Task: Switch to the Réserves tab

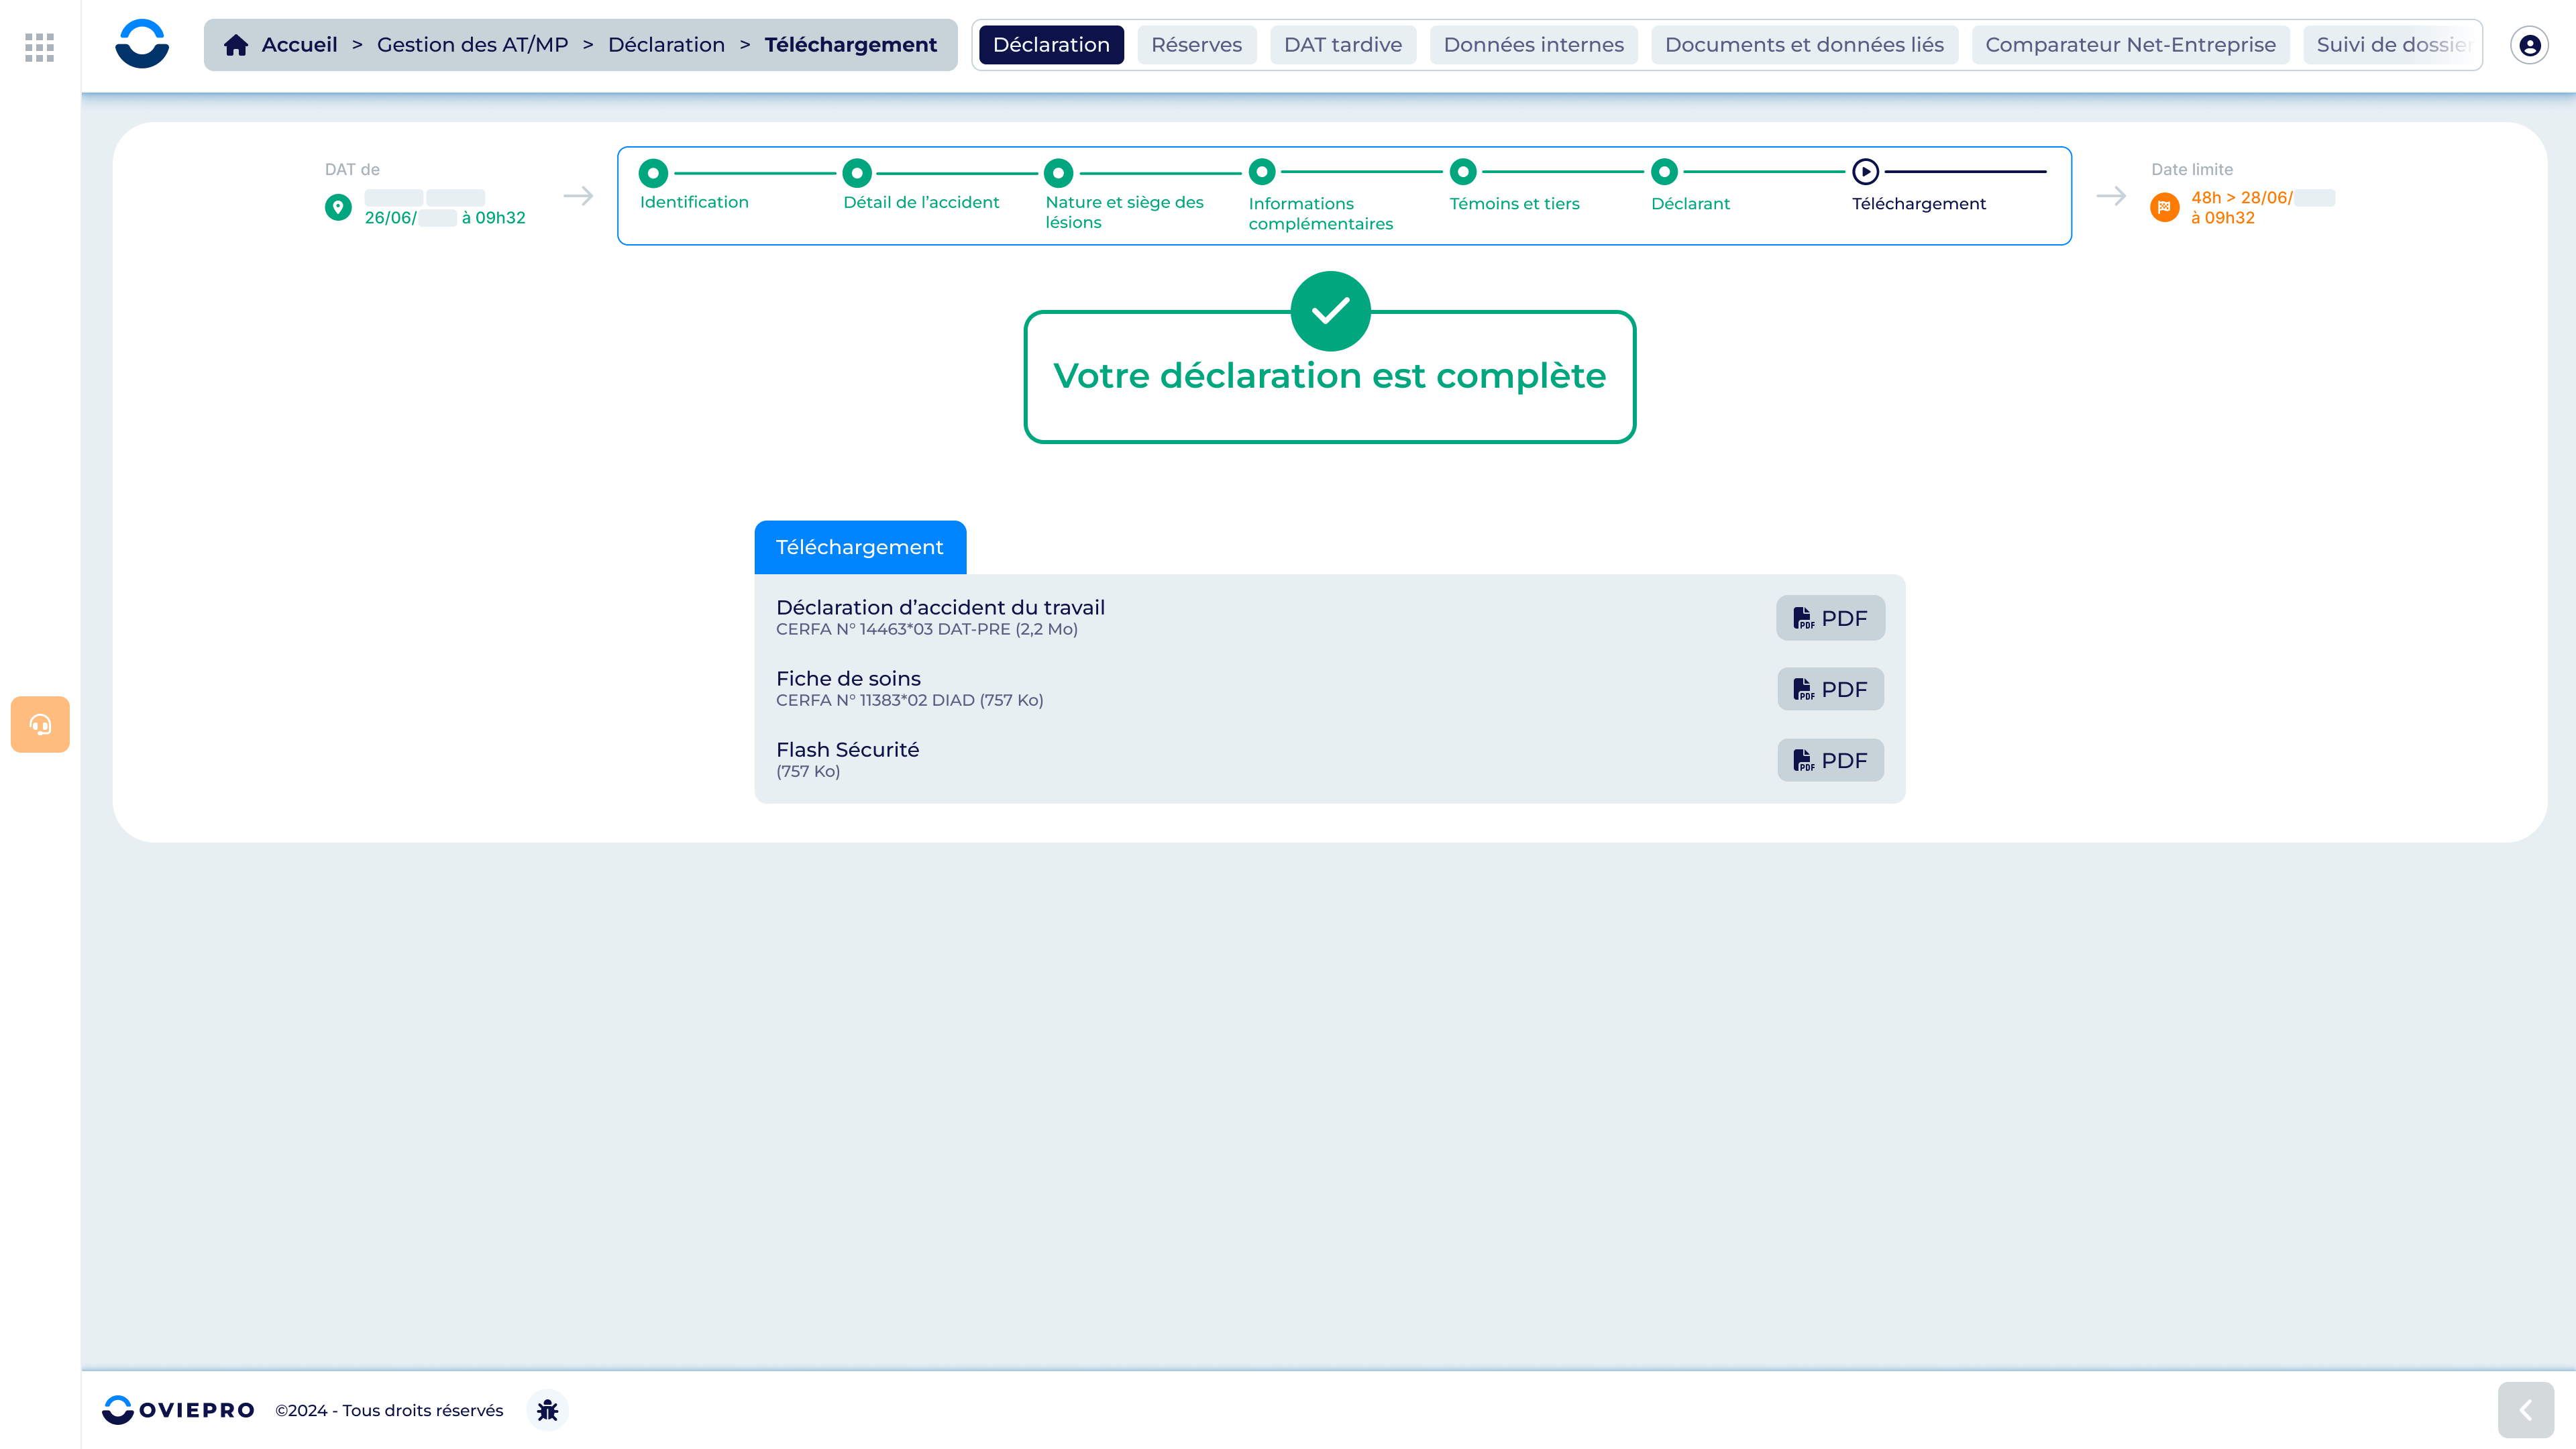Action: [1196, 45]
